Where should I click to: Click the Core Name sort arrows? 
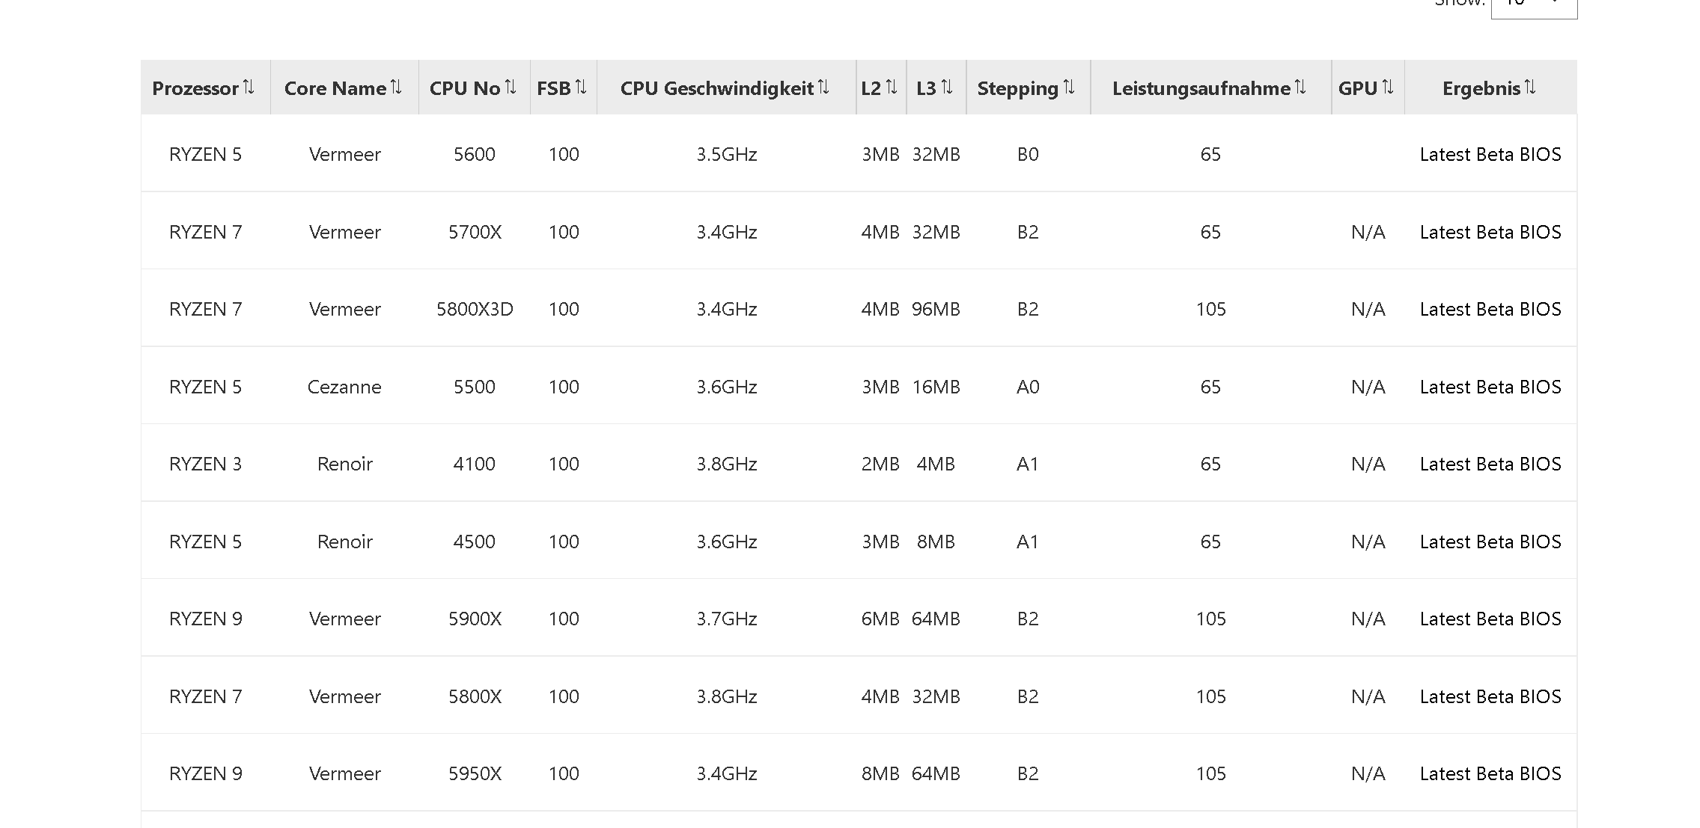[x=396, y=88]
